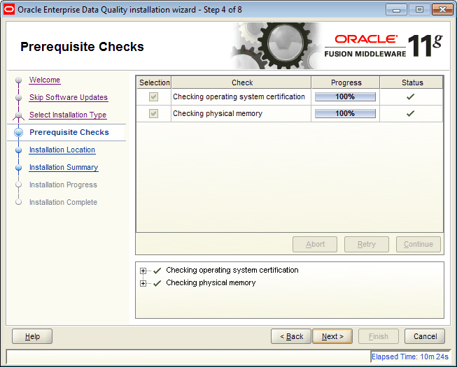Click the Status column header
This screenshot has width=457, height=367.
(412, 82)
